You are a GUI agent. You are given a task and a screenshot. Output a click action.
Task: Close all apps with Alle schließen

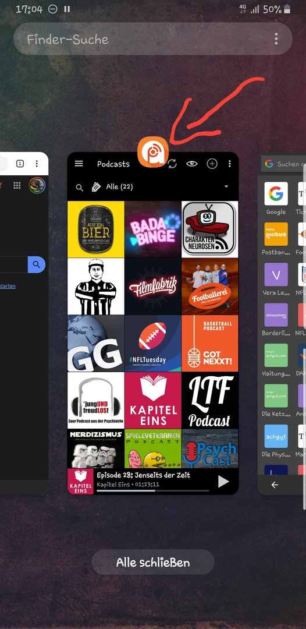(152, 562)
